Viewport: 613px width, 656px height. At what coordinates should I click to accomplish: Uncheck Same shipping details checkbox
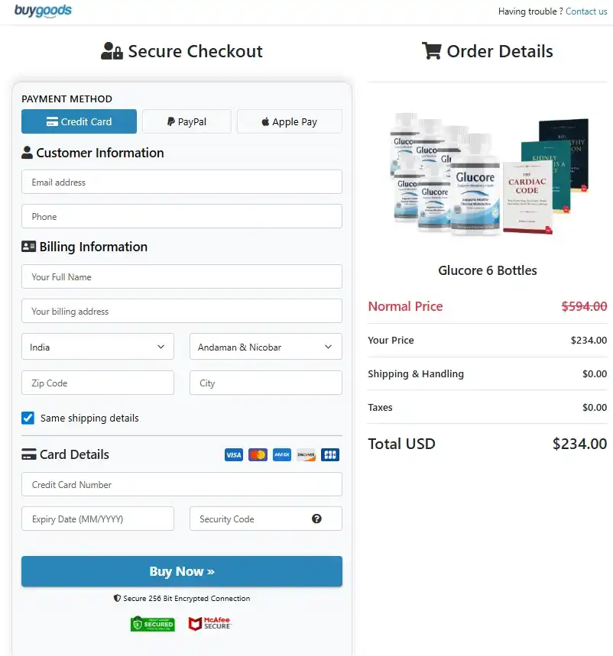click(x=28, y=418)
